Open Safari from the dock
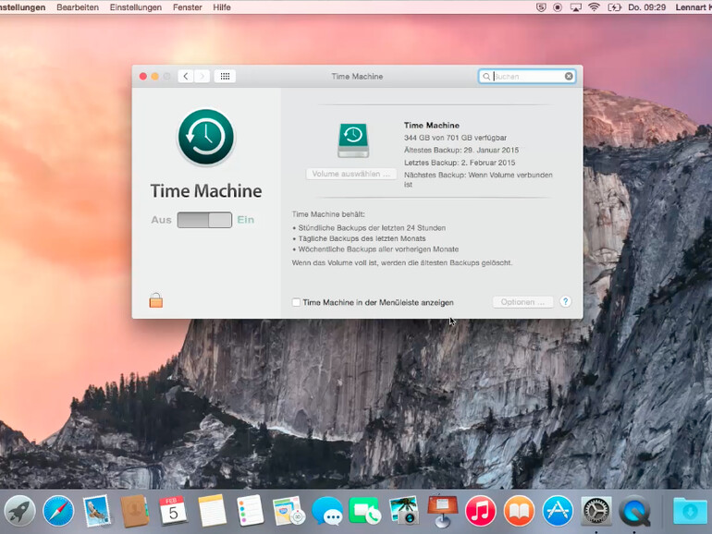This screenshot has height=534, width=712. pyautogui.click(x=58, y=511)
